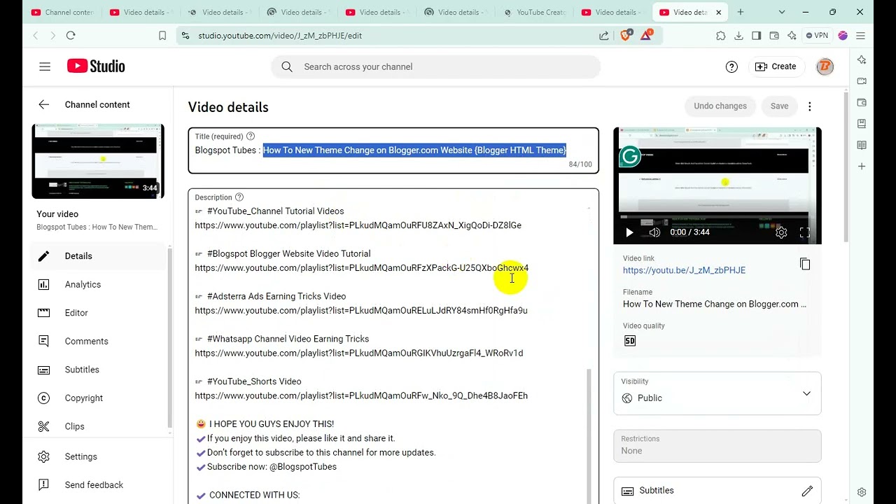
Task: Open Copyright in sidebar
Action: click(x=98, y=398)
